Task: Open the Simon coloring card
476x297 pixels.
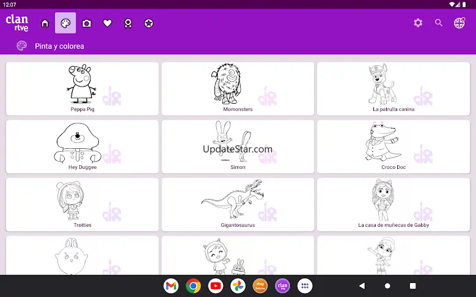Action: point(238,147)
